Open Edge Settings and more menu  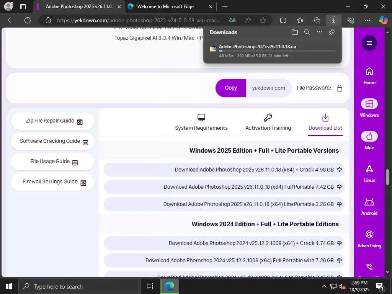pyautogui.click(x=367, y=20)
